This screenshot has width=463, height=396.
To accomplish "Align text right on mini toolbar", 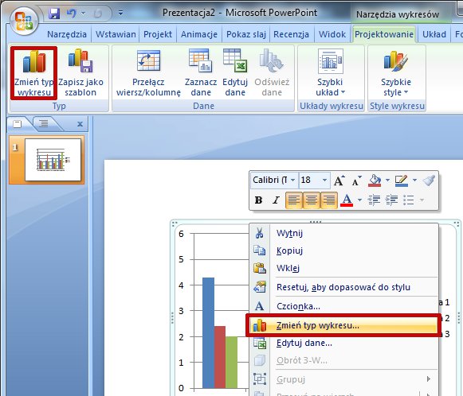I will point(328,200).
